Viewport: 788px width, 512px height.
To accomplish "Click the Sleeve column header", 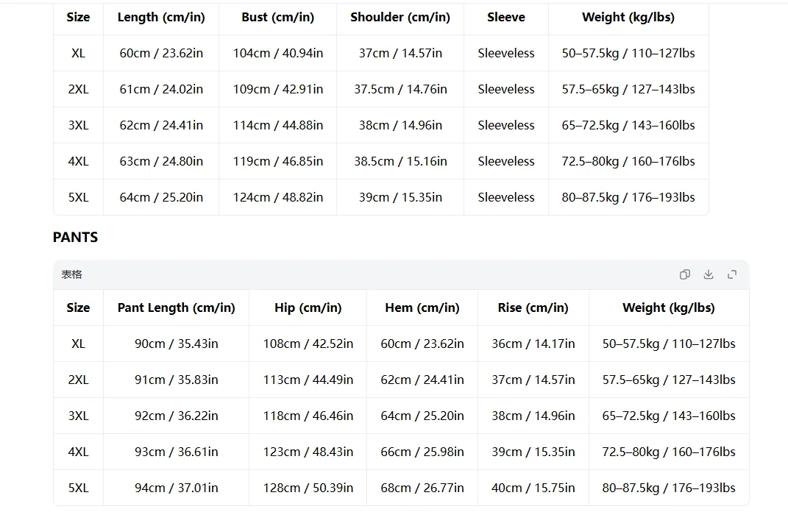I will pos(506,17).
